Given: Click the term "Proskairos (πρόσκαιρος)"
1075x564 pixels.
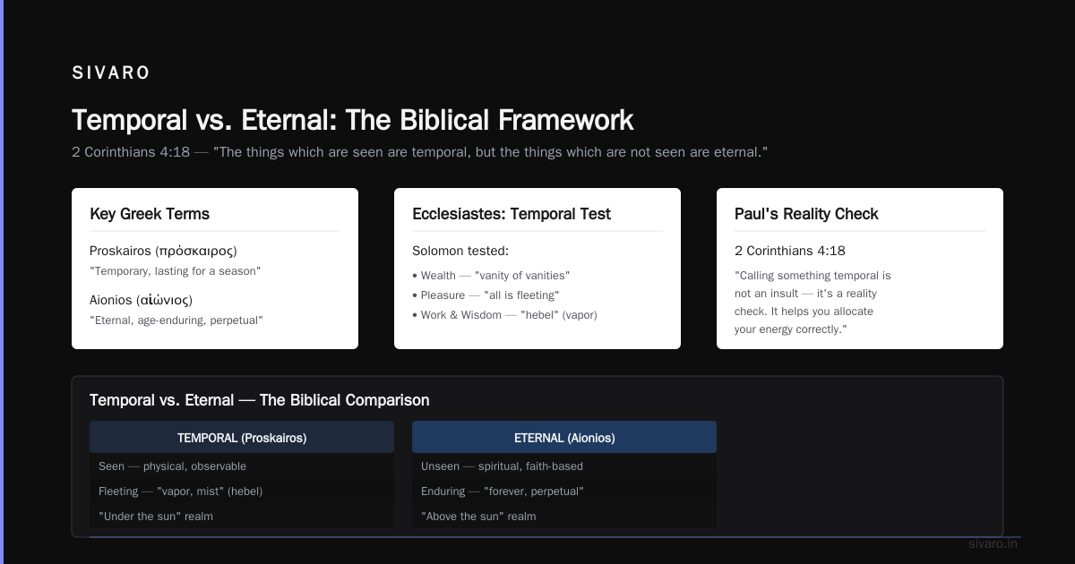Looking at the screenshot, I should point(163,251).
